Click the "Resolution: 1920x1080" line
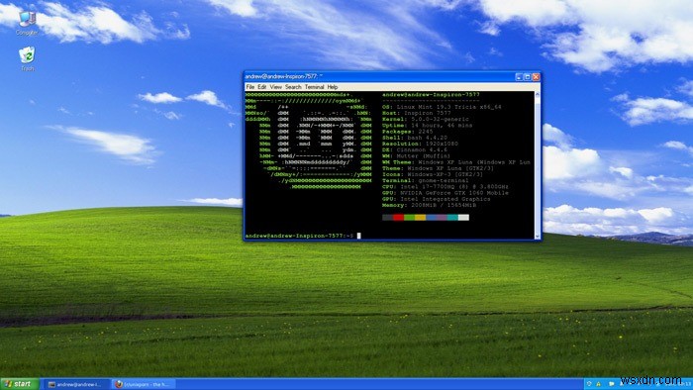 coord(421,144)
